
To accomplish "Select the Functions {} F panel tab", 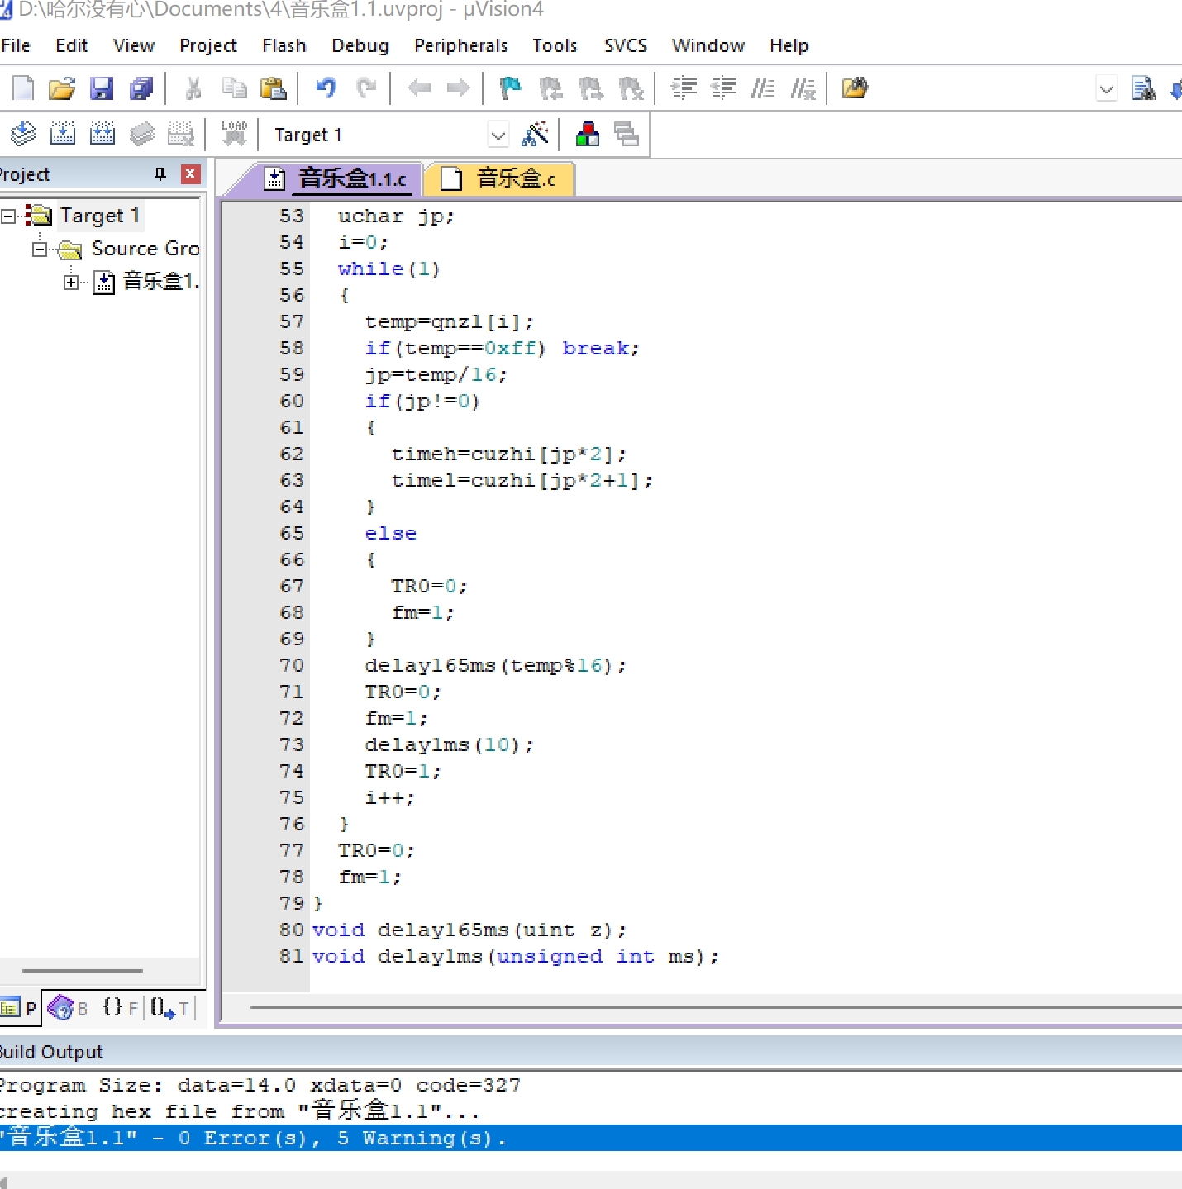I will point(121,1008).
